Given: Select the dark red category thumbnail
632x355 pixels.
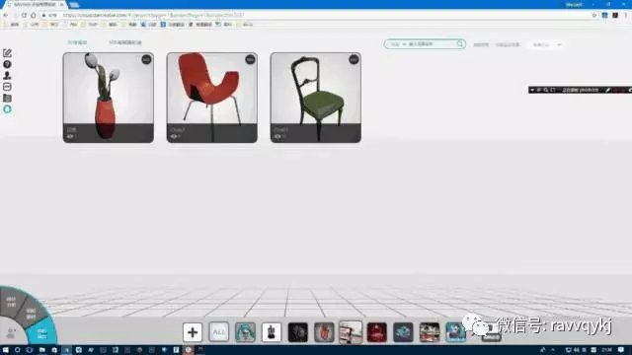Looking at the screenshot, I should tap(377, 332).
